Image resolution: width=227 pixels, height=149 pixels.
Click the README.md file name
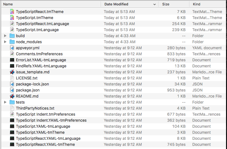pyautogui.click(x=27, y=96)
